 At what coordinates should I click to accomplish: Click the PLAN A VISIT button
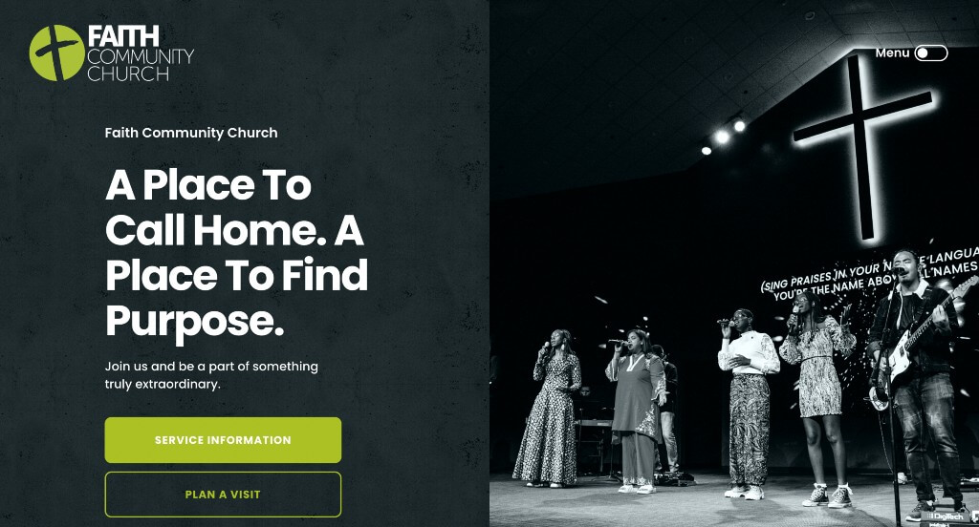[x=223, y=495]
